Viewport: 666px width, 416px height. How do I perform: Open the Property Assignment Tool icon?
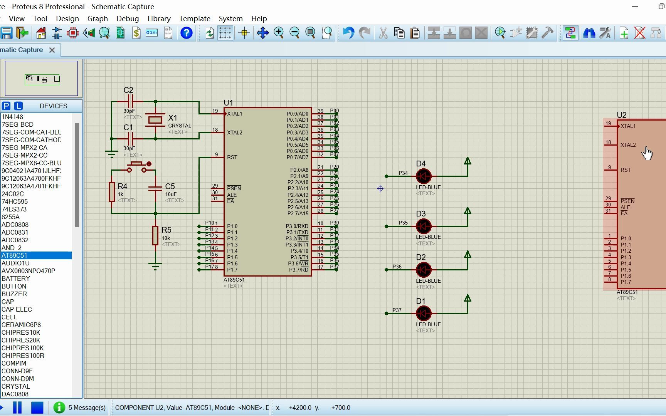click(x=605, y=33)
